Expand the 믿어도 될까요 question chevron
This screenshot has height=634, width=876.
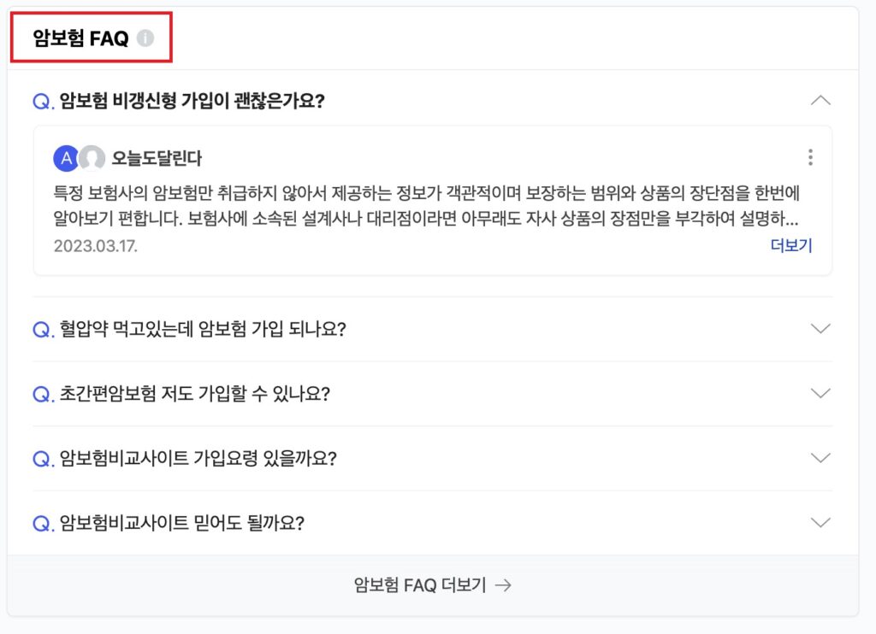(x=820, y=522)
